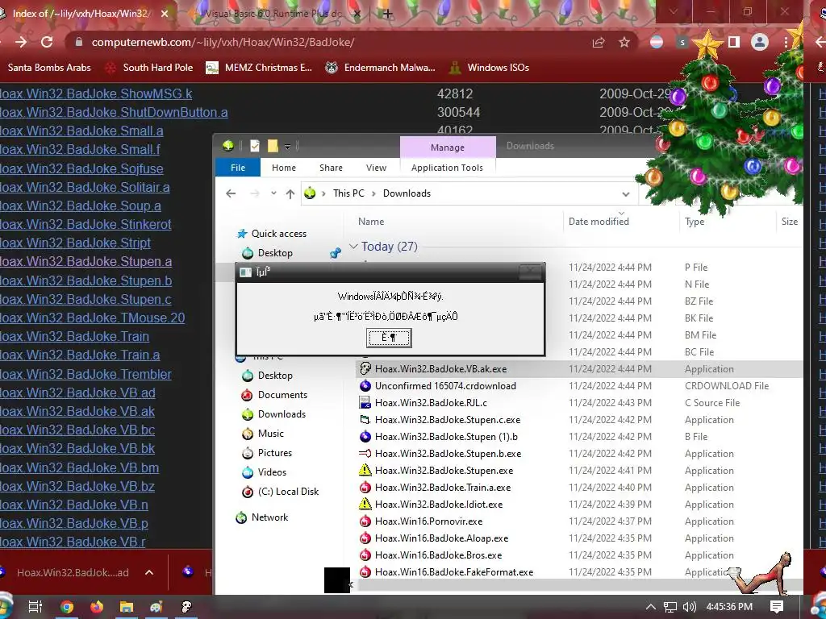Open Hoax.Win32.BadJoke.Stinkerot link

pyautogui.click(x=86, y=224)
